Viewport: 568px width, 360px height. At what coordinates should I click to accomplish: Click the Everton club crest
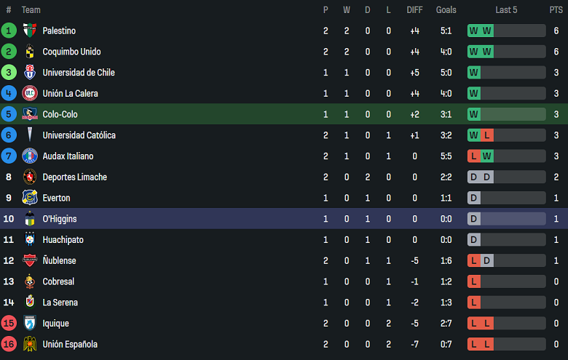point(30,198)
